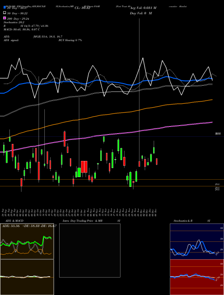Viewport: 224px width, 295px height.
Task: Click the 'ADX signal:' label
Action: 11,40
